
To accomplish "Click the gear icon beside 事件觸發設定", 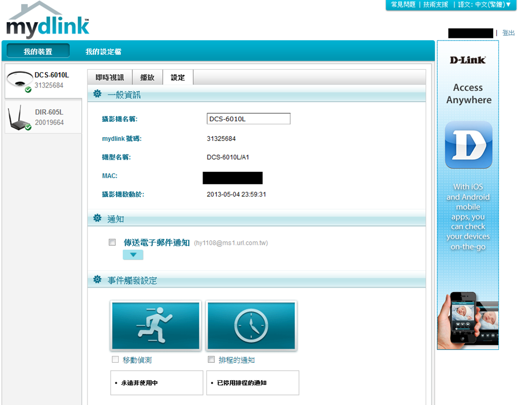I will (x=97, y=279).
